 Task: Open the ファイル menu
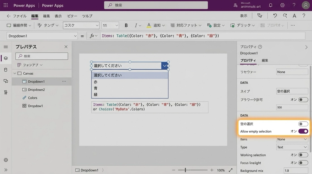(19, 16)
